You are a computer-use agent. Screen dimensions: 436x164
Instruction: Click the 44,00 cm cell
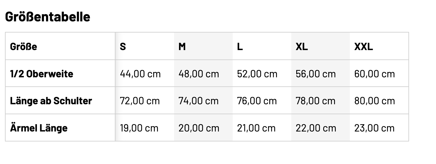[140, 74]
